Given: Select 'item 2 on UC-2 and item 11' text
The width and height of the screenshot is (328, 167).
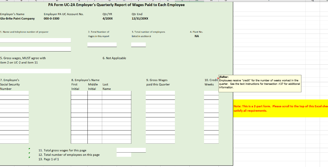Looking at the screenshot, I should tap(19, 62).
